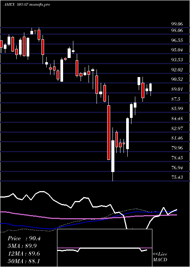
Task: Click the 50MA : 88.1 readout
Action: click(24, 261)
